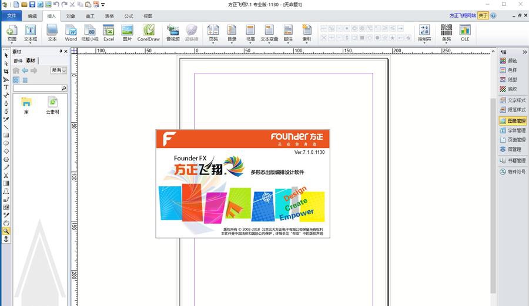Image resolution: width=529 pixels, height=306 pixels.
Task: Open the 所有 filter combo box
Action: [x=59, y=70]
